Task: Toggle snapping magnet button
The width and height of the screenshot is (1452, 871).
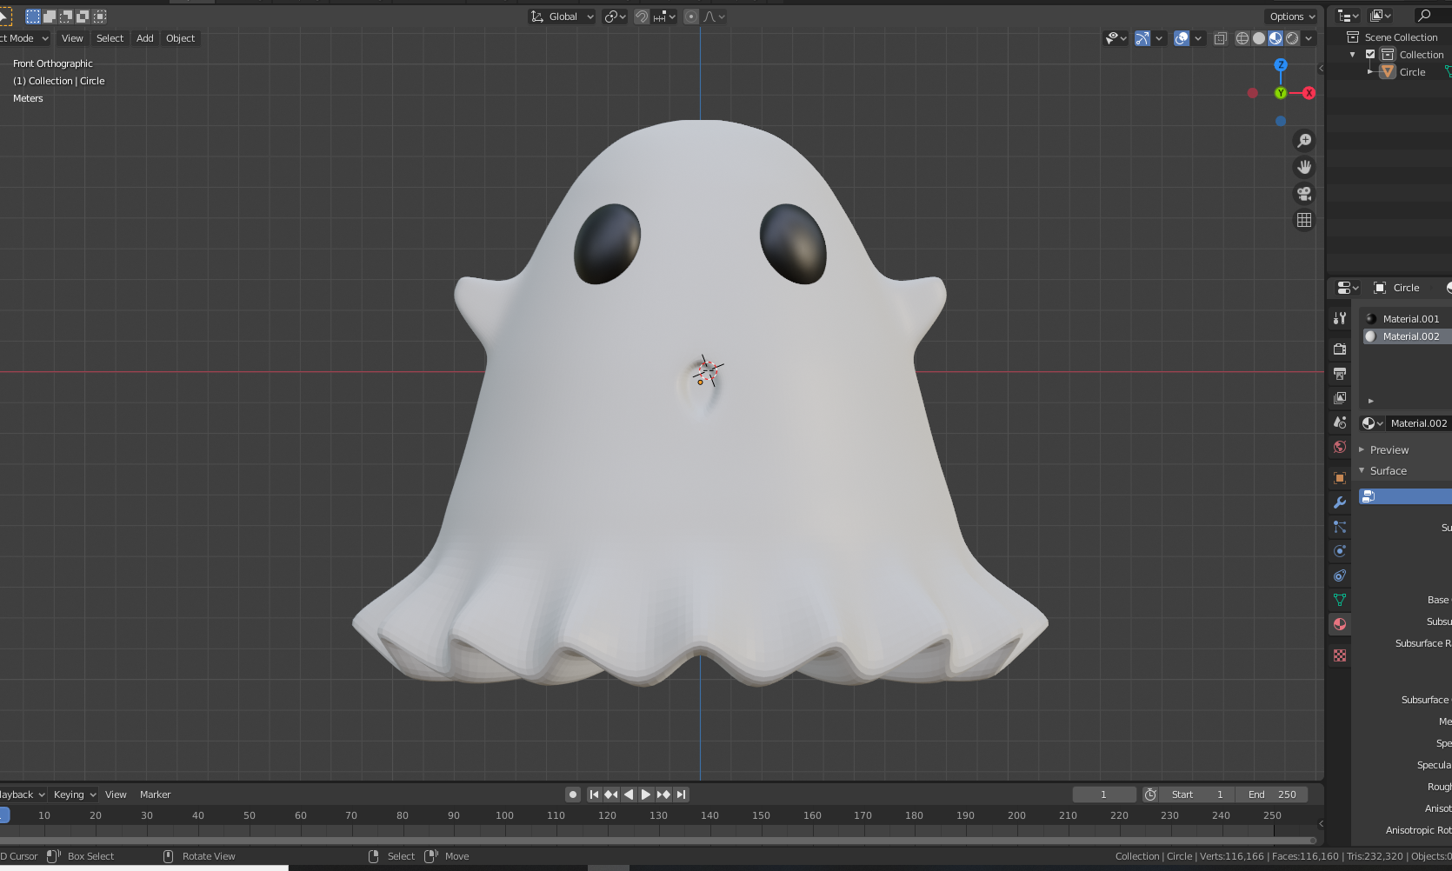Action: [642, 17]
